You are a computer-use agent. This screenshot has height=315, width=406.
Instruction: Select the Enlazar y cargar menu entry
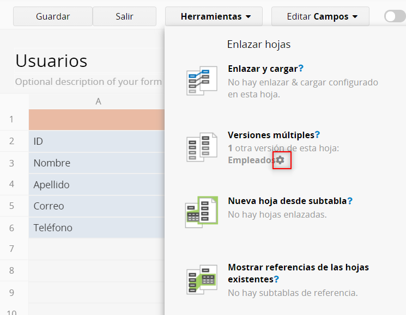[262, 69]
